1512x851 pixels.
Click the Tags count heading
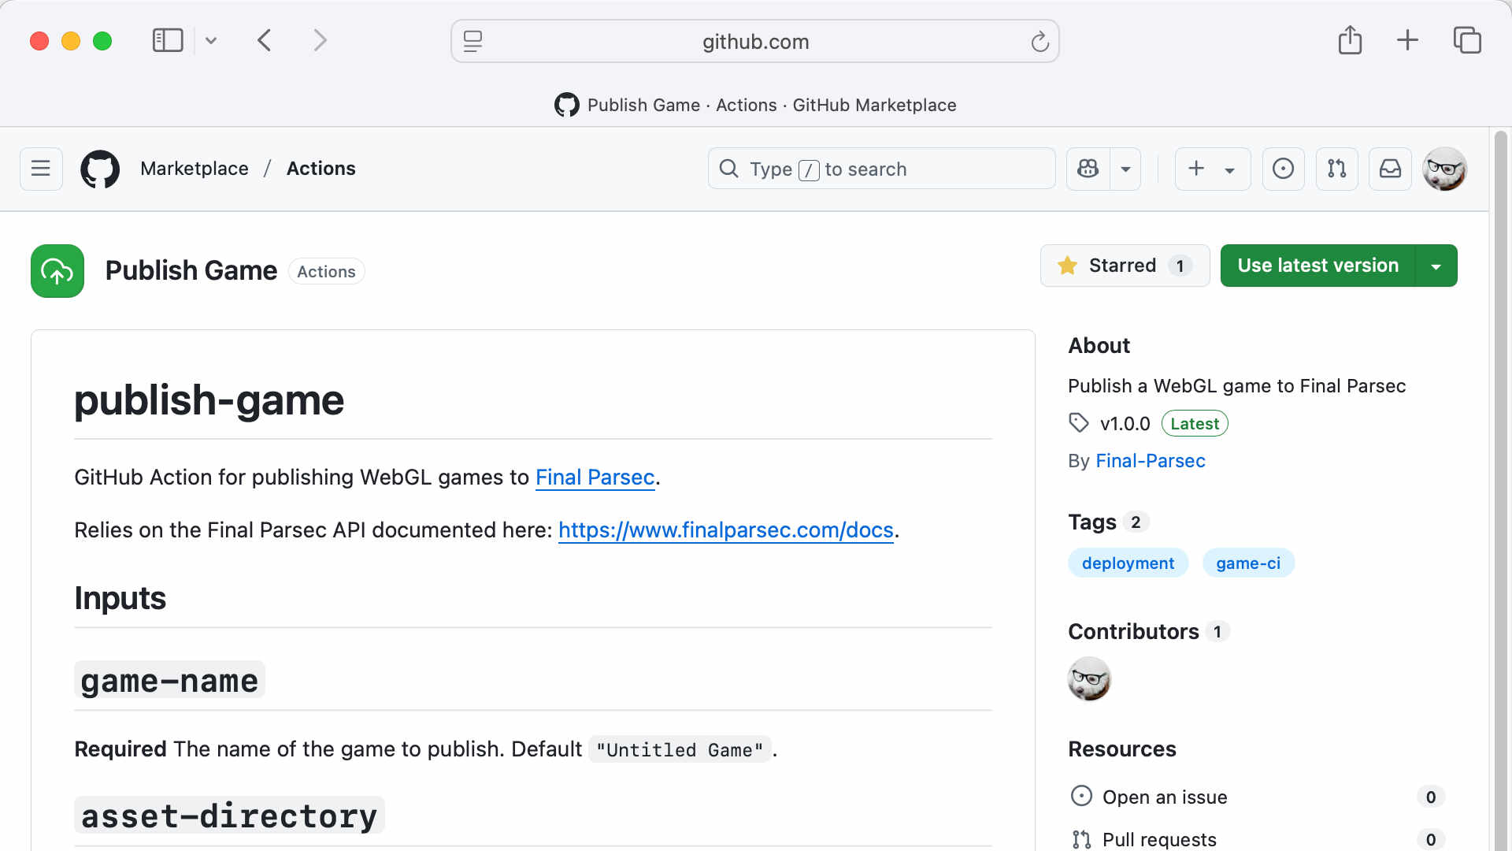pyautogui.click(x=1109, y=522)
